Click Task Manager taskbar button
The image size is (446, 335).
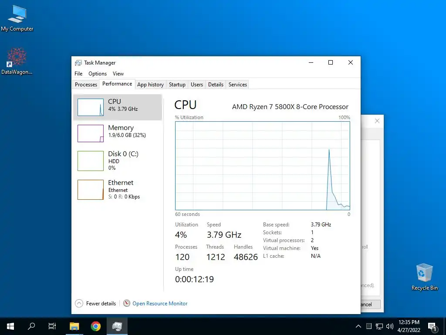coord(117,326)
